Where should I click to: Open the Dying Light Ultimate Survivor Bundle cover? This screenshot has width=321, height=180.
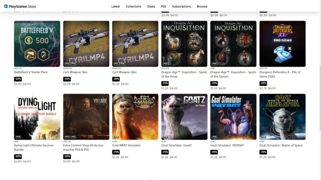coord(37,117)
